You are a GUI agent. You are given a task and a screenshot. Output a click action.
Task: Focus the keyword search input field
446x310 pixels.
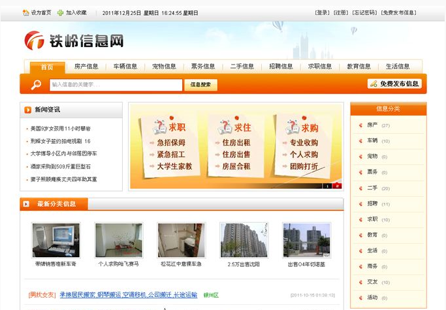coord(116,85)
